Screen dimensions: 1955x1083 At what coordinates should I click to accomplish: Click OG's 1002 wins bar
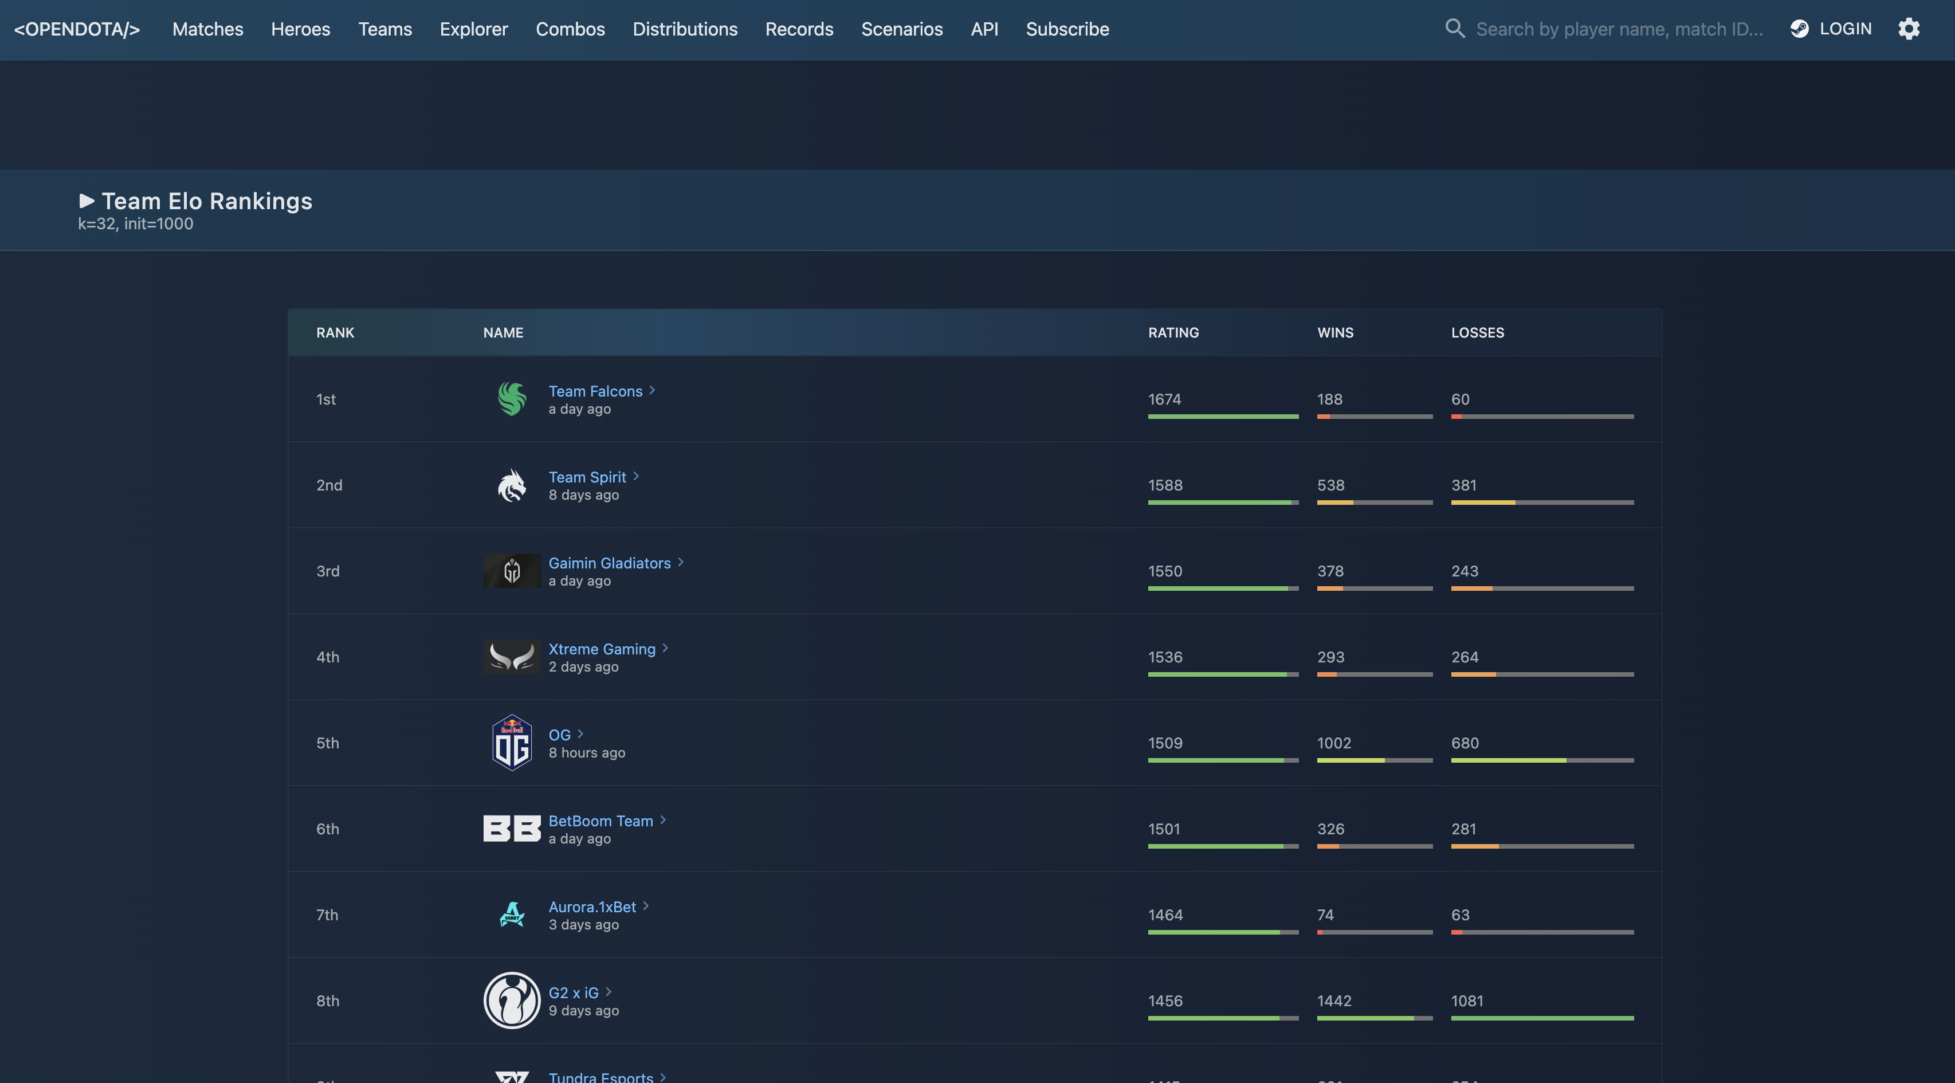pos(1375,760)
